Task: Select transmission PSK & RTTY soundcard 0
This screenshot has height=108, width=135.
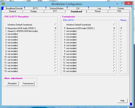Action: click(x=114, y=28)
